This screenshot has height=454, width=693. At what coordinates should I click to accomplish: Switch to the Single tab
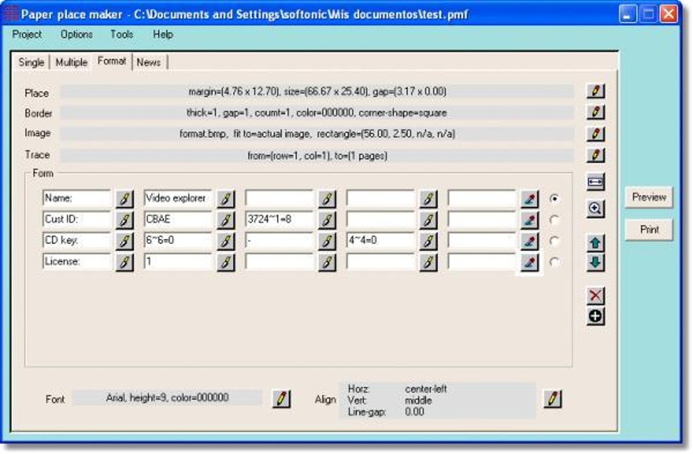pos(31,63)
